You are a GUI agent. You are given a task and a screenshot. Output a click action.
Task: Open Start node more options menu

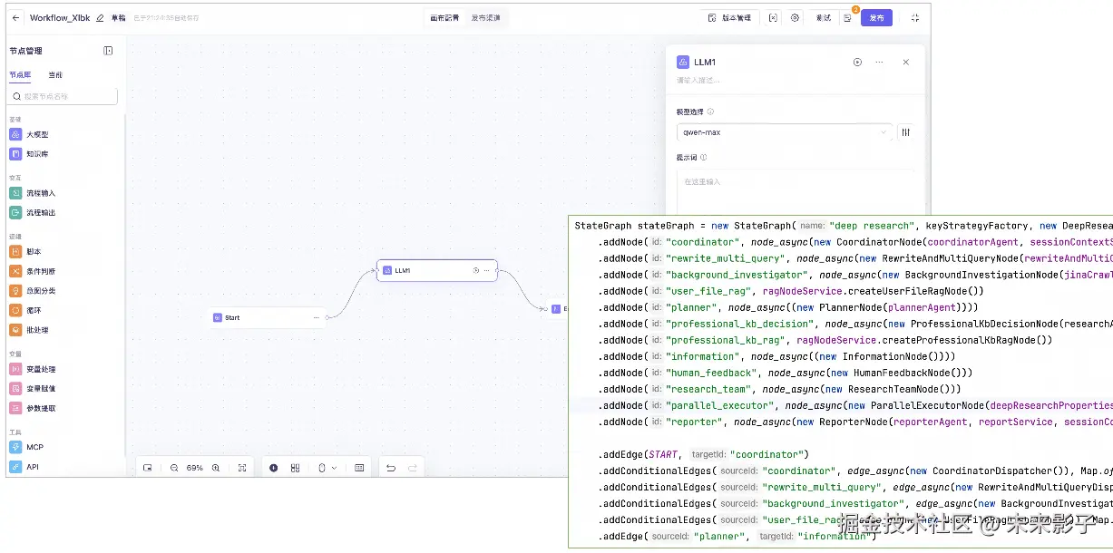click(316, 317)
